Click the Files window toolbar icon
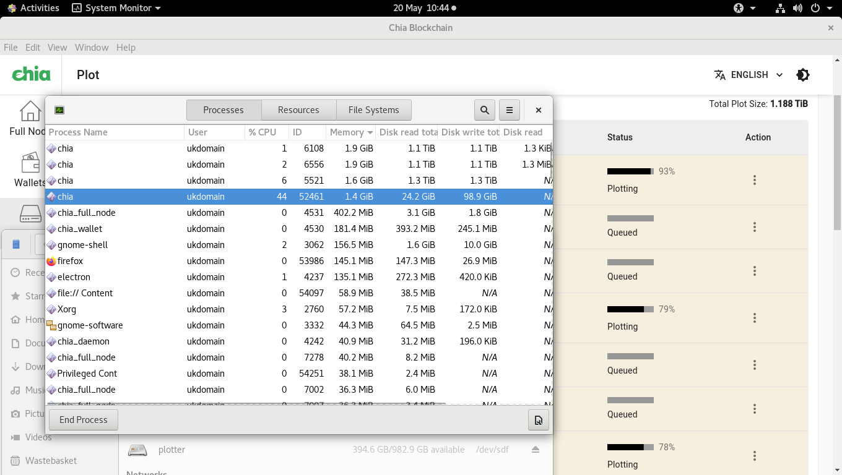The image size is (842, 475). click(16, 244)
